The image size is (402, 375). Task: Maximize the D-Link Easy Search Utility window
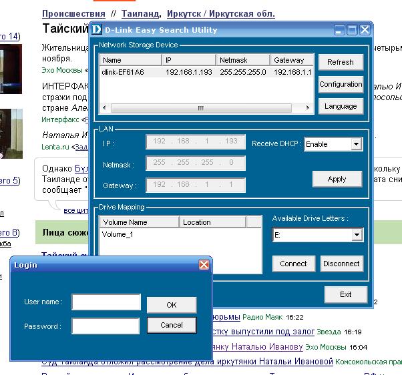point(352,30)
